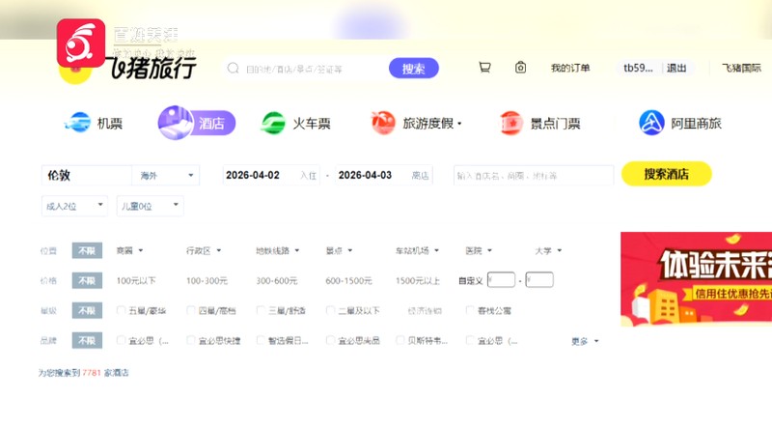Select the 经济连锁 star option
772x428 pixels.
(x=425, y=311)
